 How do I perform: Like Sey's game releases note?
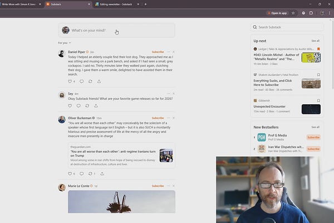[70, 105]
